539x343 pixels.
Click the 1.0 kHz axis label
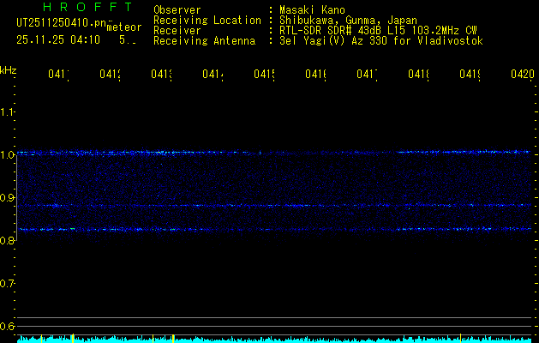click(x=8, y=154)
